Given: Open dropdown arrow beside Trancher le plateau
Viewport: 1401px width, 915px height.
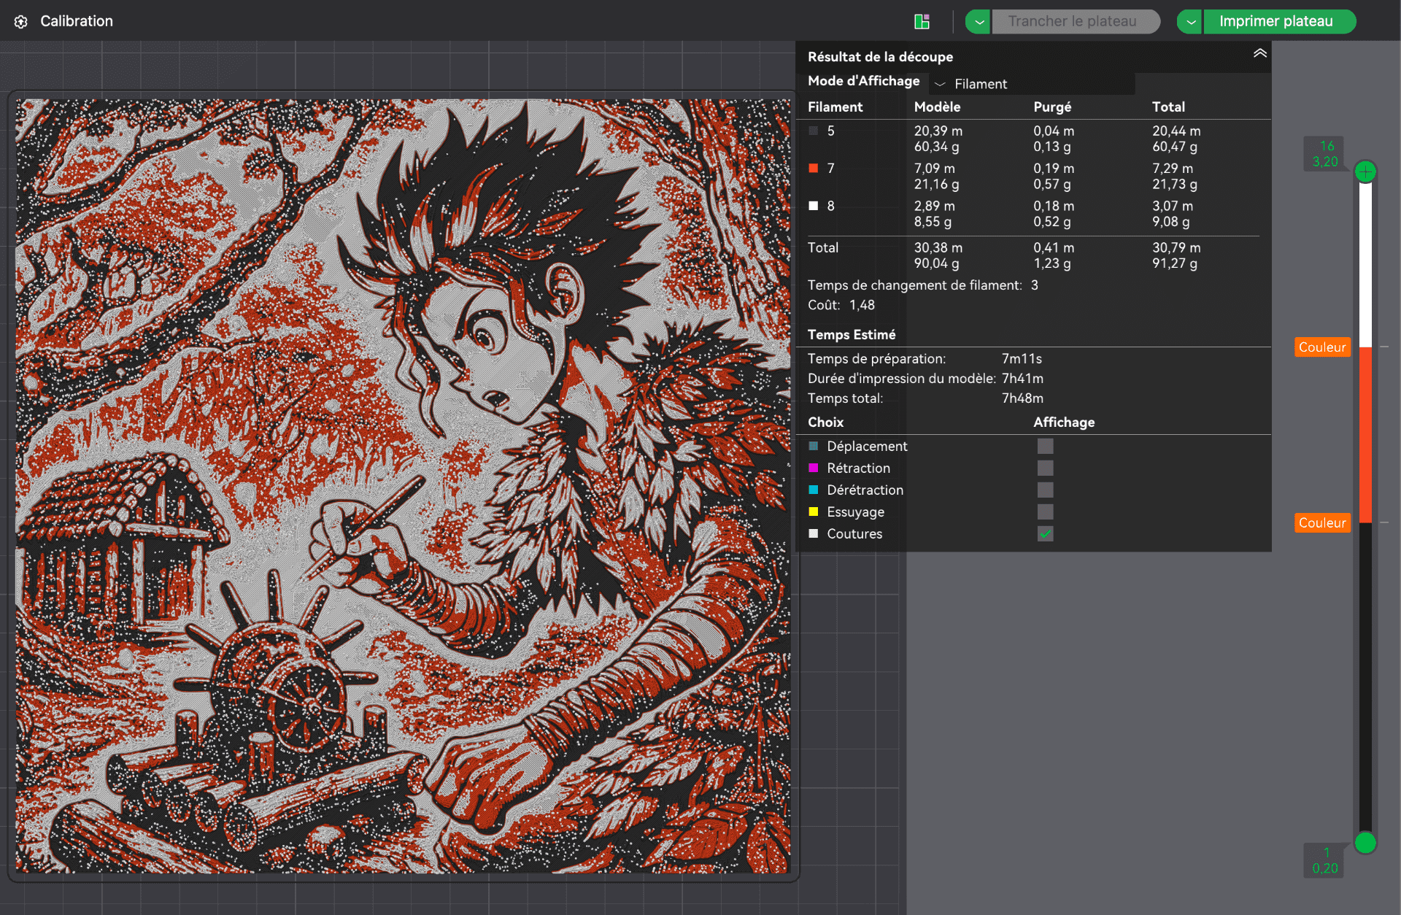Looking at the screenshot, I should pos(978,22).
